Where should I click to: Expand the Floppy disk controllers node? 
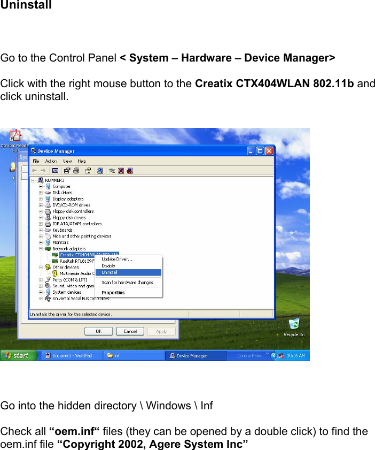click(x=41, y=211)
